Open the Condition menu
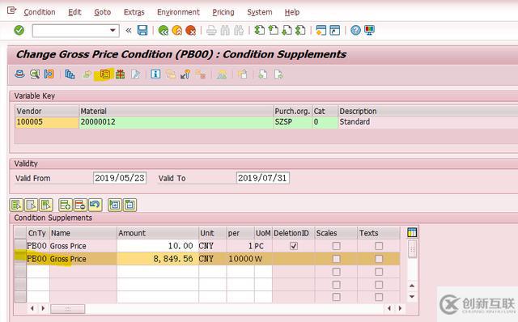The height and width of the screenshot is (322, 518). pyautogui.click(x=40, y=12)
